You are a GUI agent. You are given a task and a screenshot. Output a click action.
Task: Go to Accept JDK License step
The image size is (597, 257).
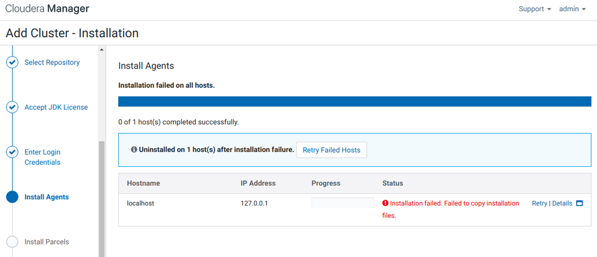[56, 108]
